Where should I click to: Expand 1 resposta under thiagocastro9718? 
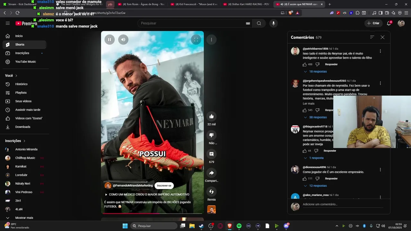pos(313,158)
